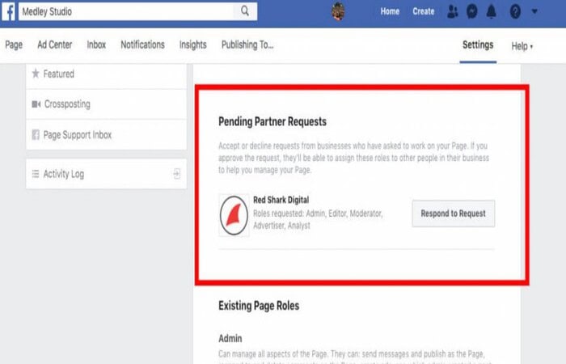Click the roles requested text for Red Shark Digital
This screenshot has width=566, height=364.
pyautogui.click(x=318, y=219)
